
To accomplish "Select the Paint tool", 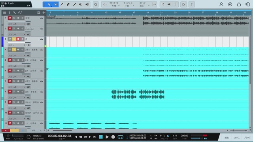I will pos(74,4).
